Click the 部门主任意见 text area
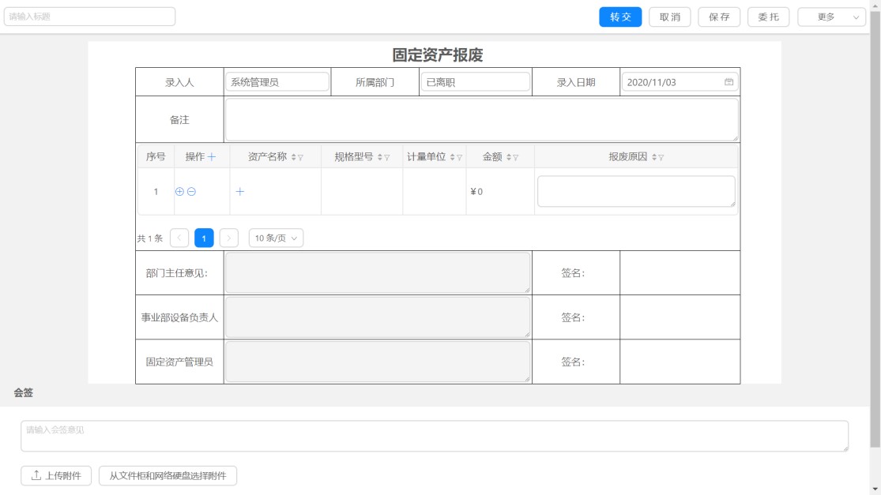Viewport: 881px width, 495px height. point(378,272)
